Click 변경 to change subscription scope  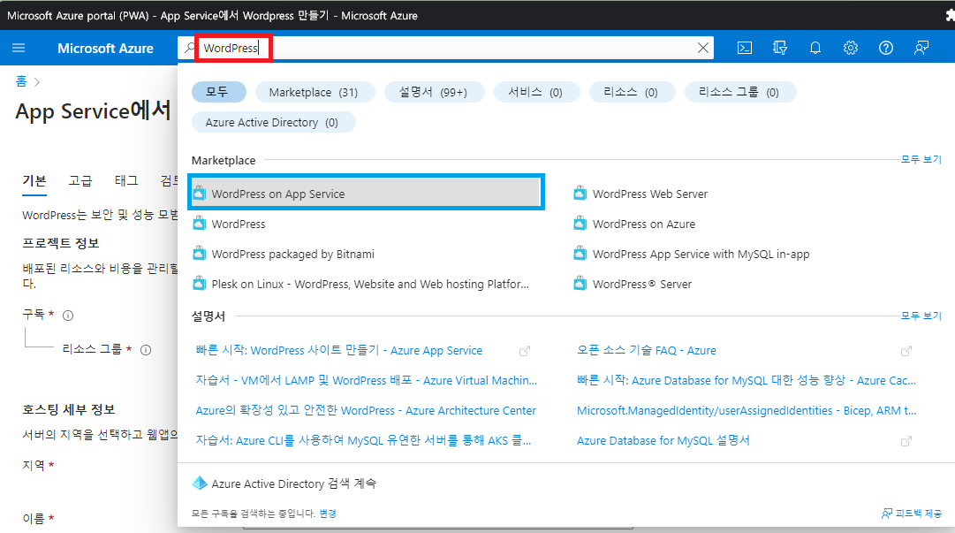(x=328, y=514)
